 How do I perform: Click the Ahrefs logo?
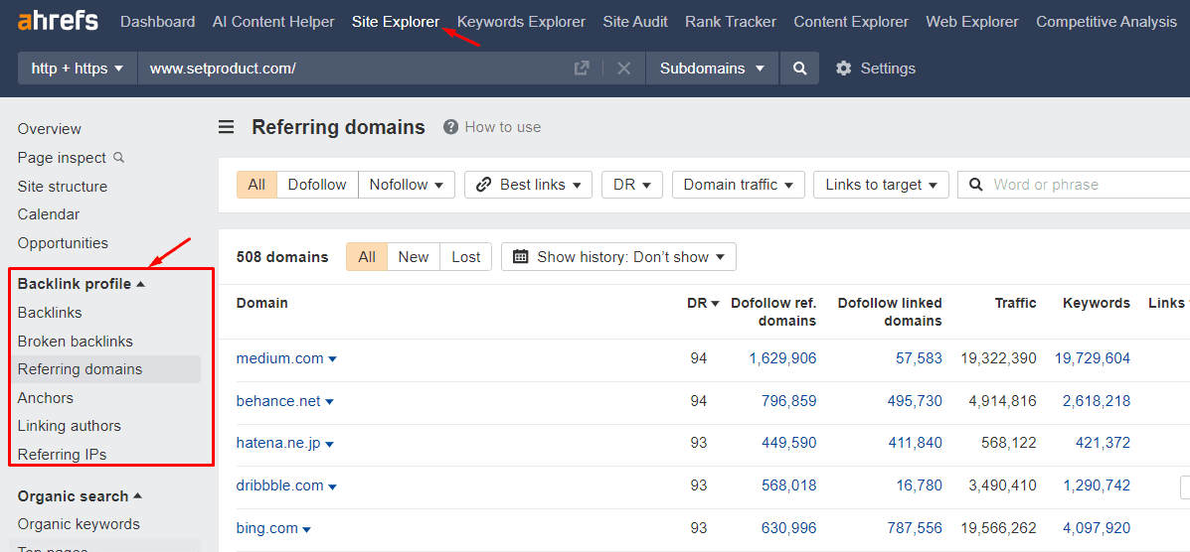point(59,21)
